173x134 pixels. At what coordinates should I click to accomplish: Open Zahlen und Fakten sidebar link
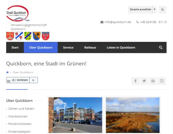(21, 108)
